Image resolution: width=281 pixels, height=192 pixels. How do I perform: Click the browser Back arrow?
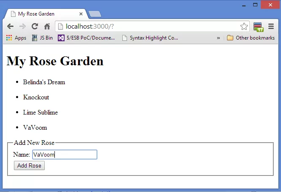point(10,27)
